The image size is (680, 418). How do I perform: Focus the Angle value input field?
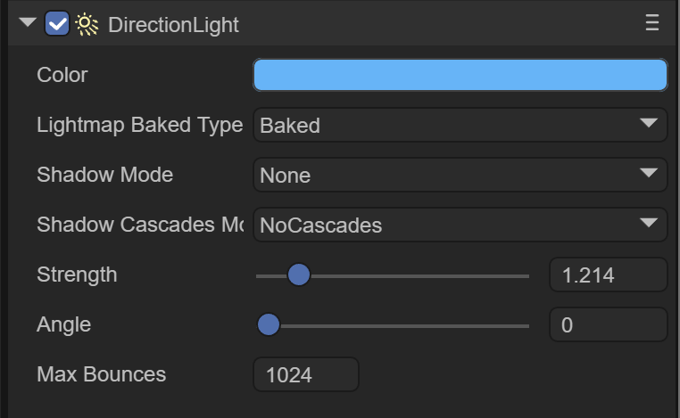click(608, 325)
